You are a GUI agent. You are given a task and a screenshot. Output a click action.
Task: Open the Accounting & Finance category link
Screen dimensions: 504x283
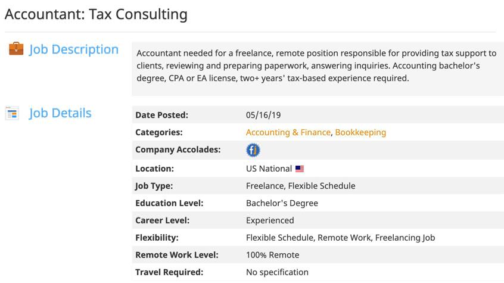(288, 132)
